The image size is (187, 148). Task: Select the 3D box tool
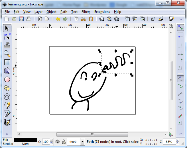[x=7, y=71]
